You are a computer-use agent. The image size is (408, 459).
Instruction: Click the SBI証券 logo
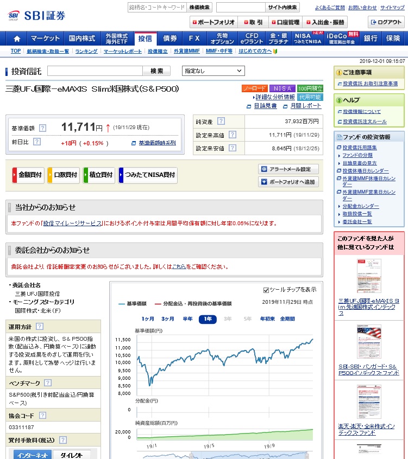pyautogui.click(x=36, y=16)
